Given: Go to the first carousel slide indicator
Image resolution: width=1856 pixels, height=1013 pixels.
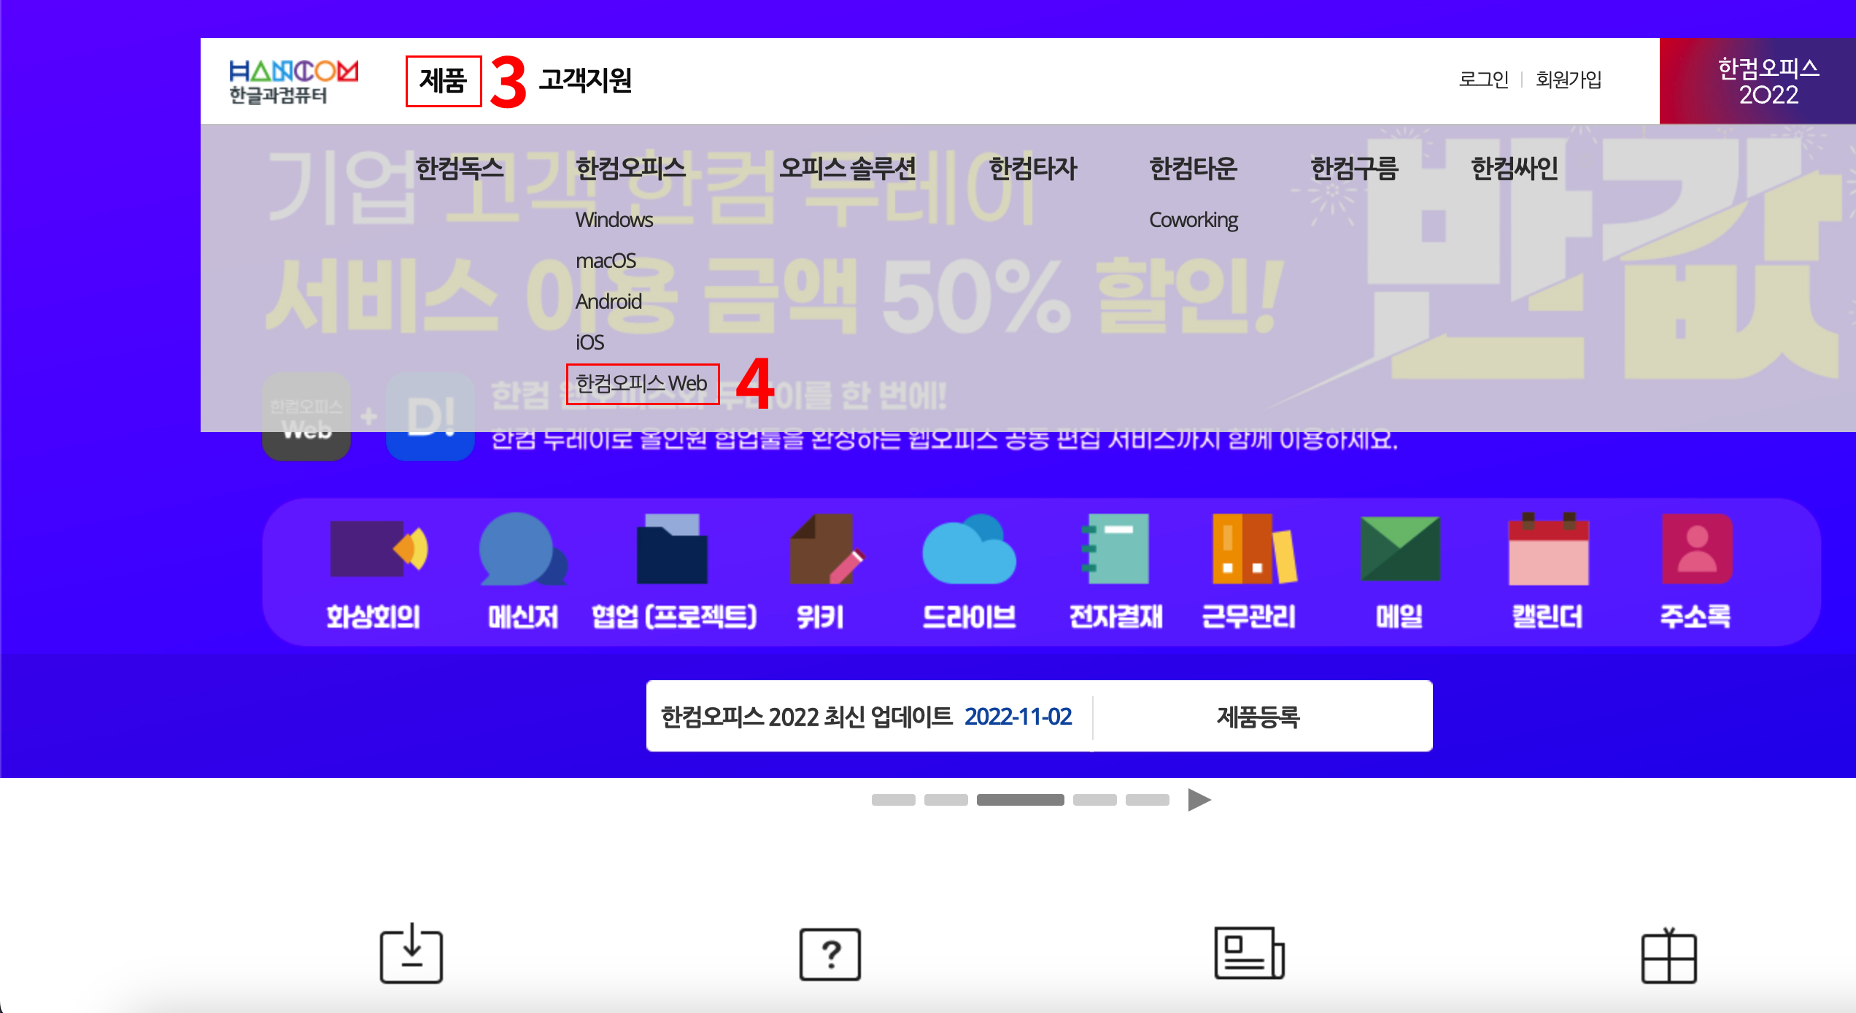Looking at the screenshot, I should click(893, 800).
